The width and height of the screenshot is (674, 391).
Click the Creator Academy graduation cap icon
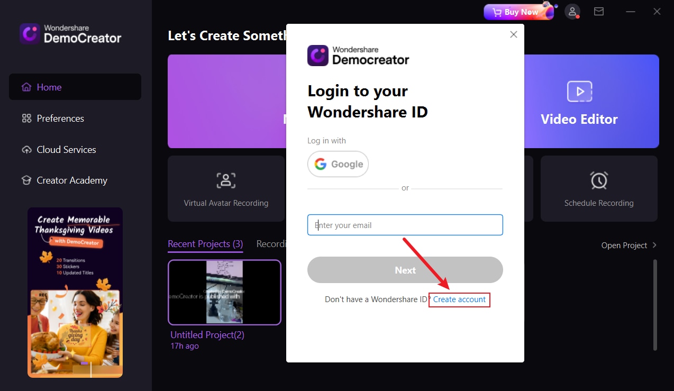click(x=26, y=180)
